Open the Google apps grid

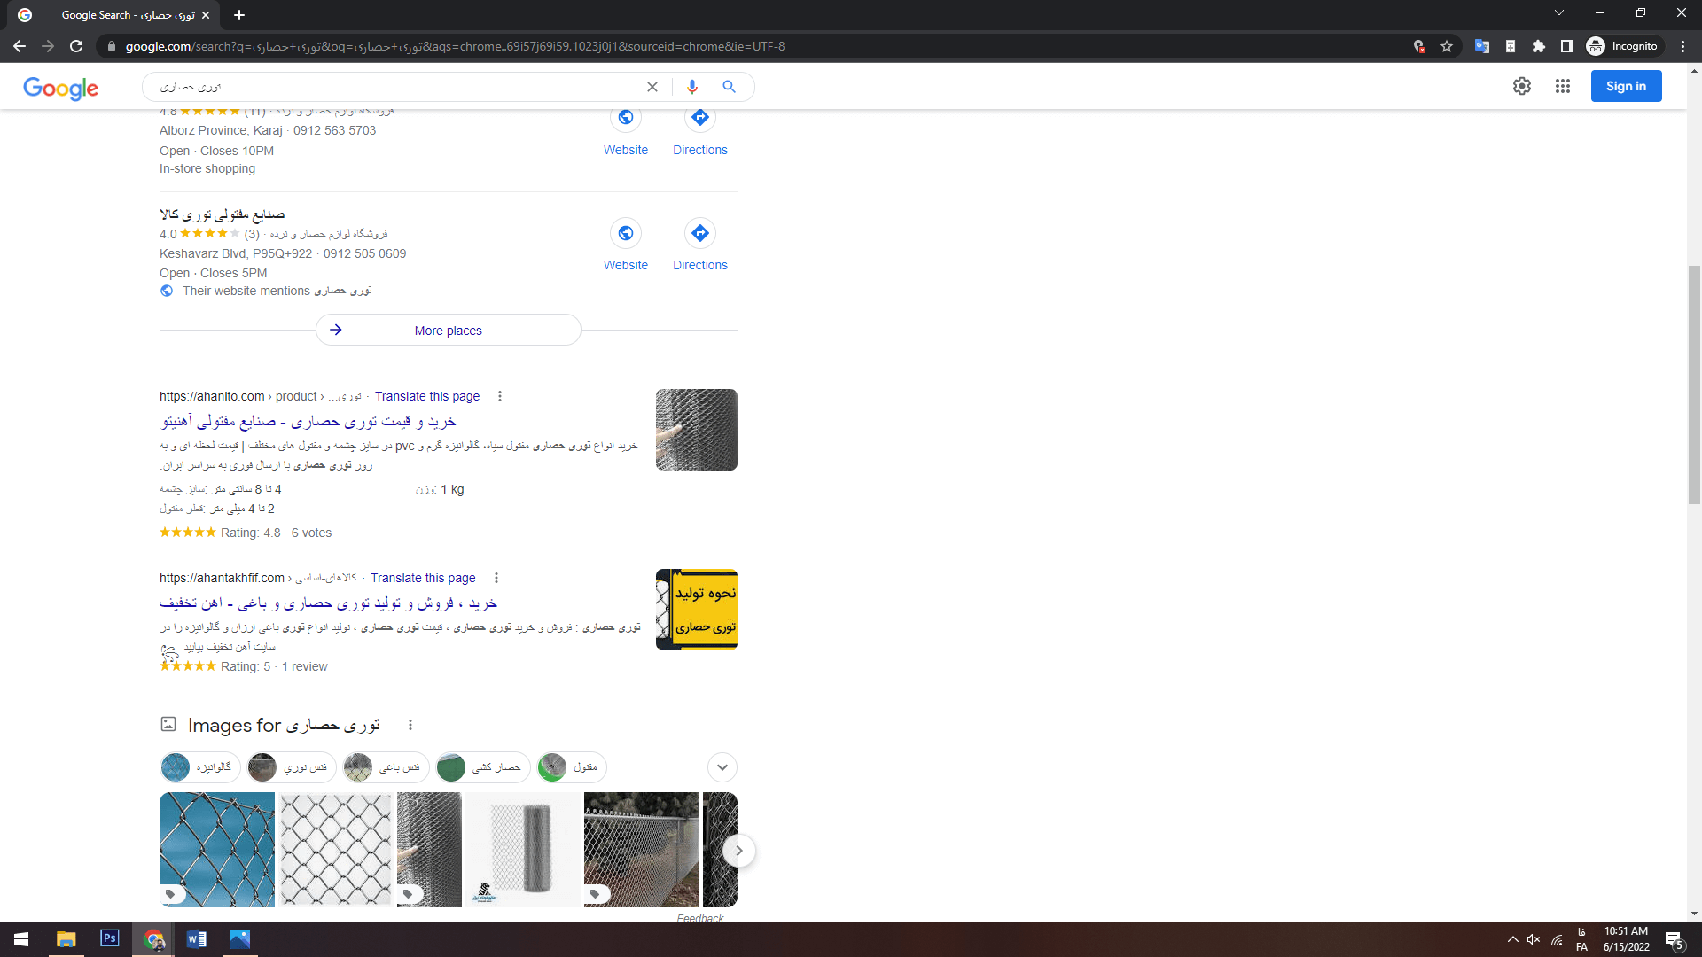coord(1563,86)
